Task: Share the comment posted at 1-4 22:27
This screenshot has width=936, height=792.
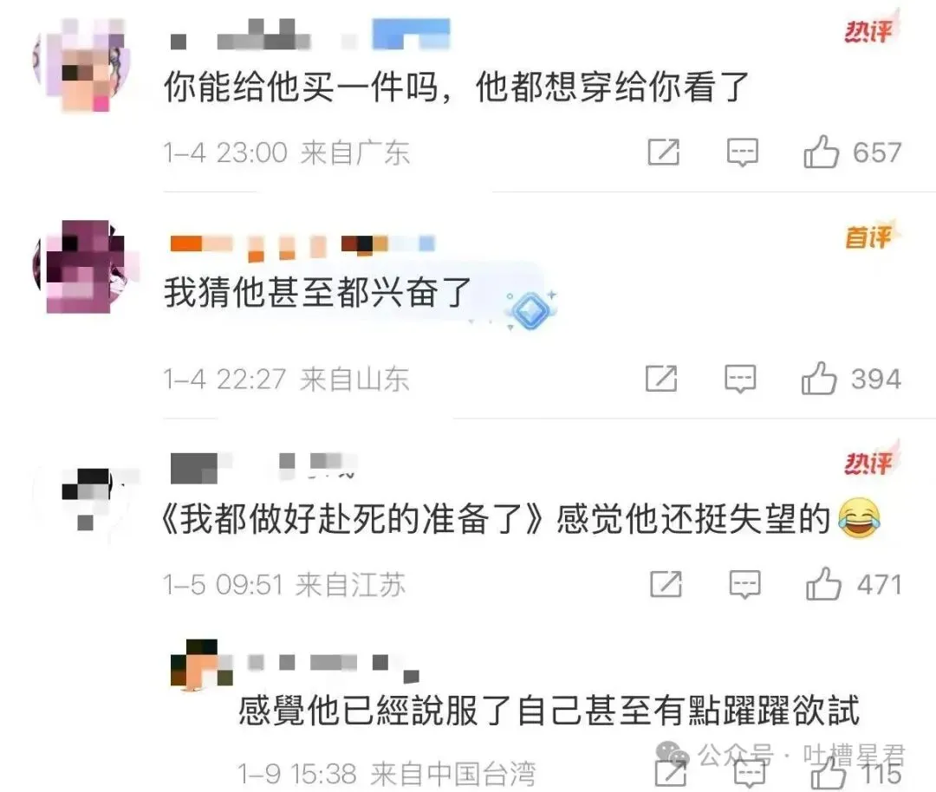Action: [661, 379]
